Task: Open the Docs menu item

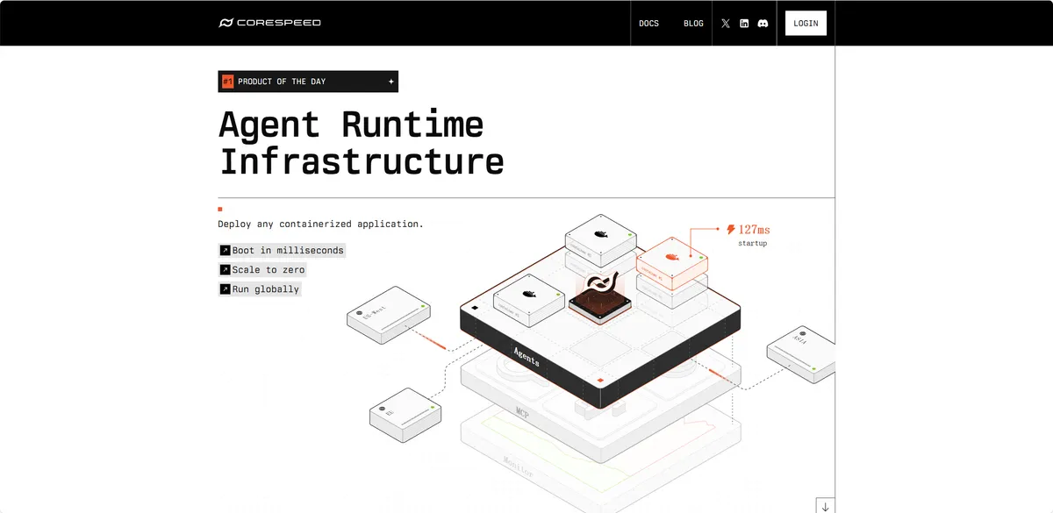Action: (x=648, y=24)
